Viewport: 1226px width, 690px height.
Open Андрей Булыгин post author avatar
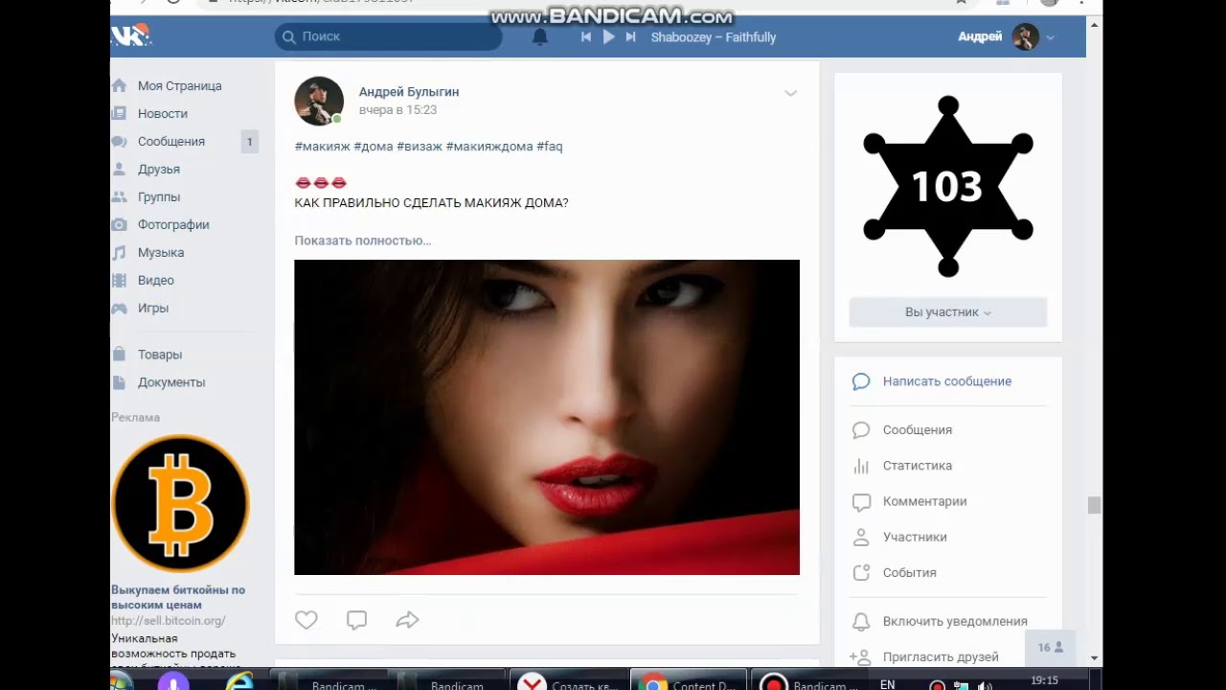[319, 101]
